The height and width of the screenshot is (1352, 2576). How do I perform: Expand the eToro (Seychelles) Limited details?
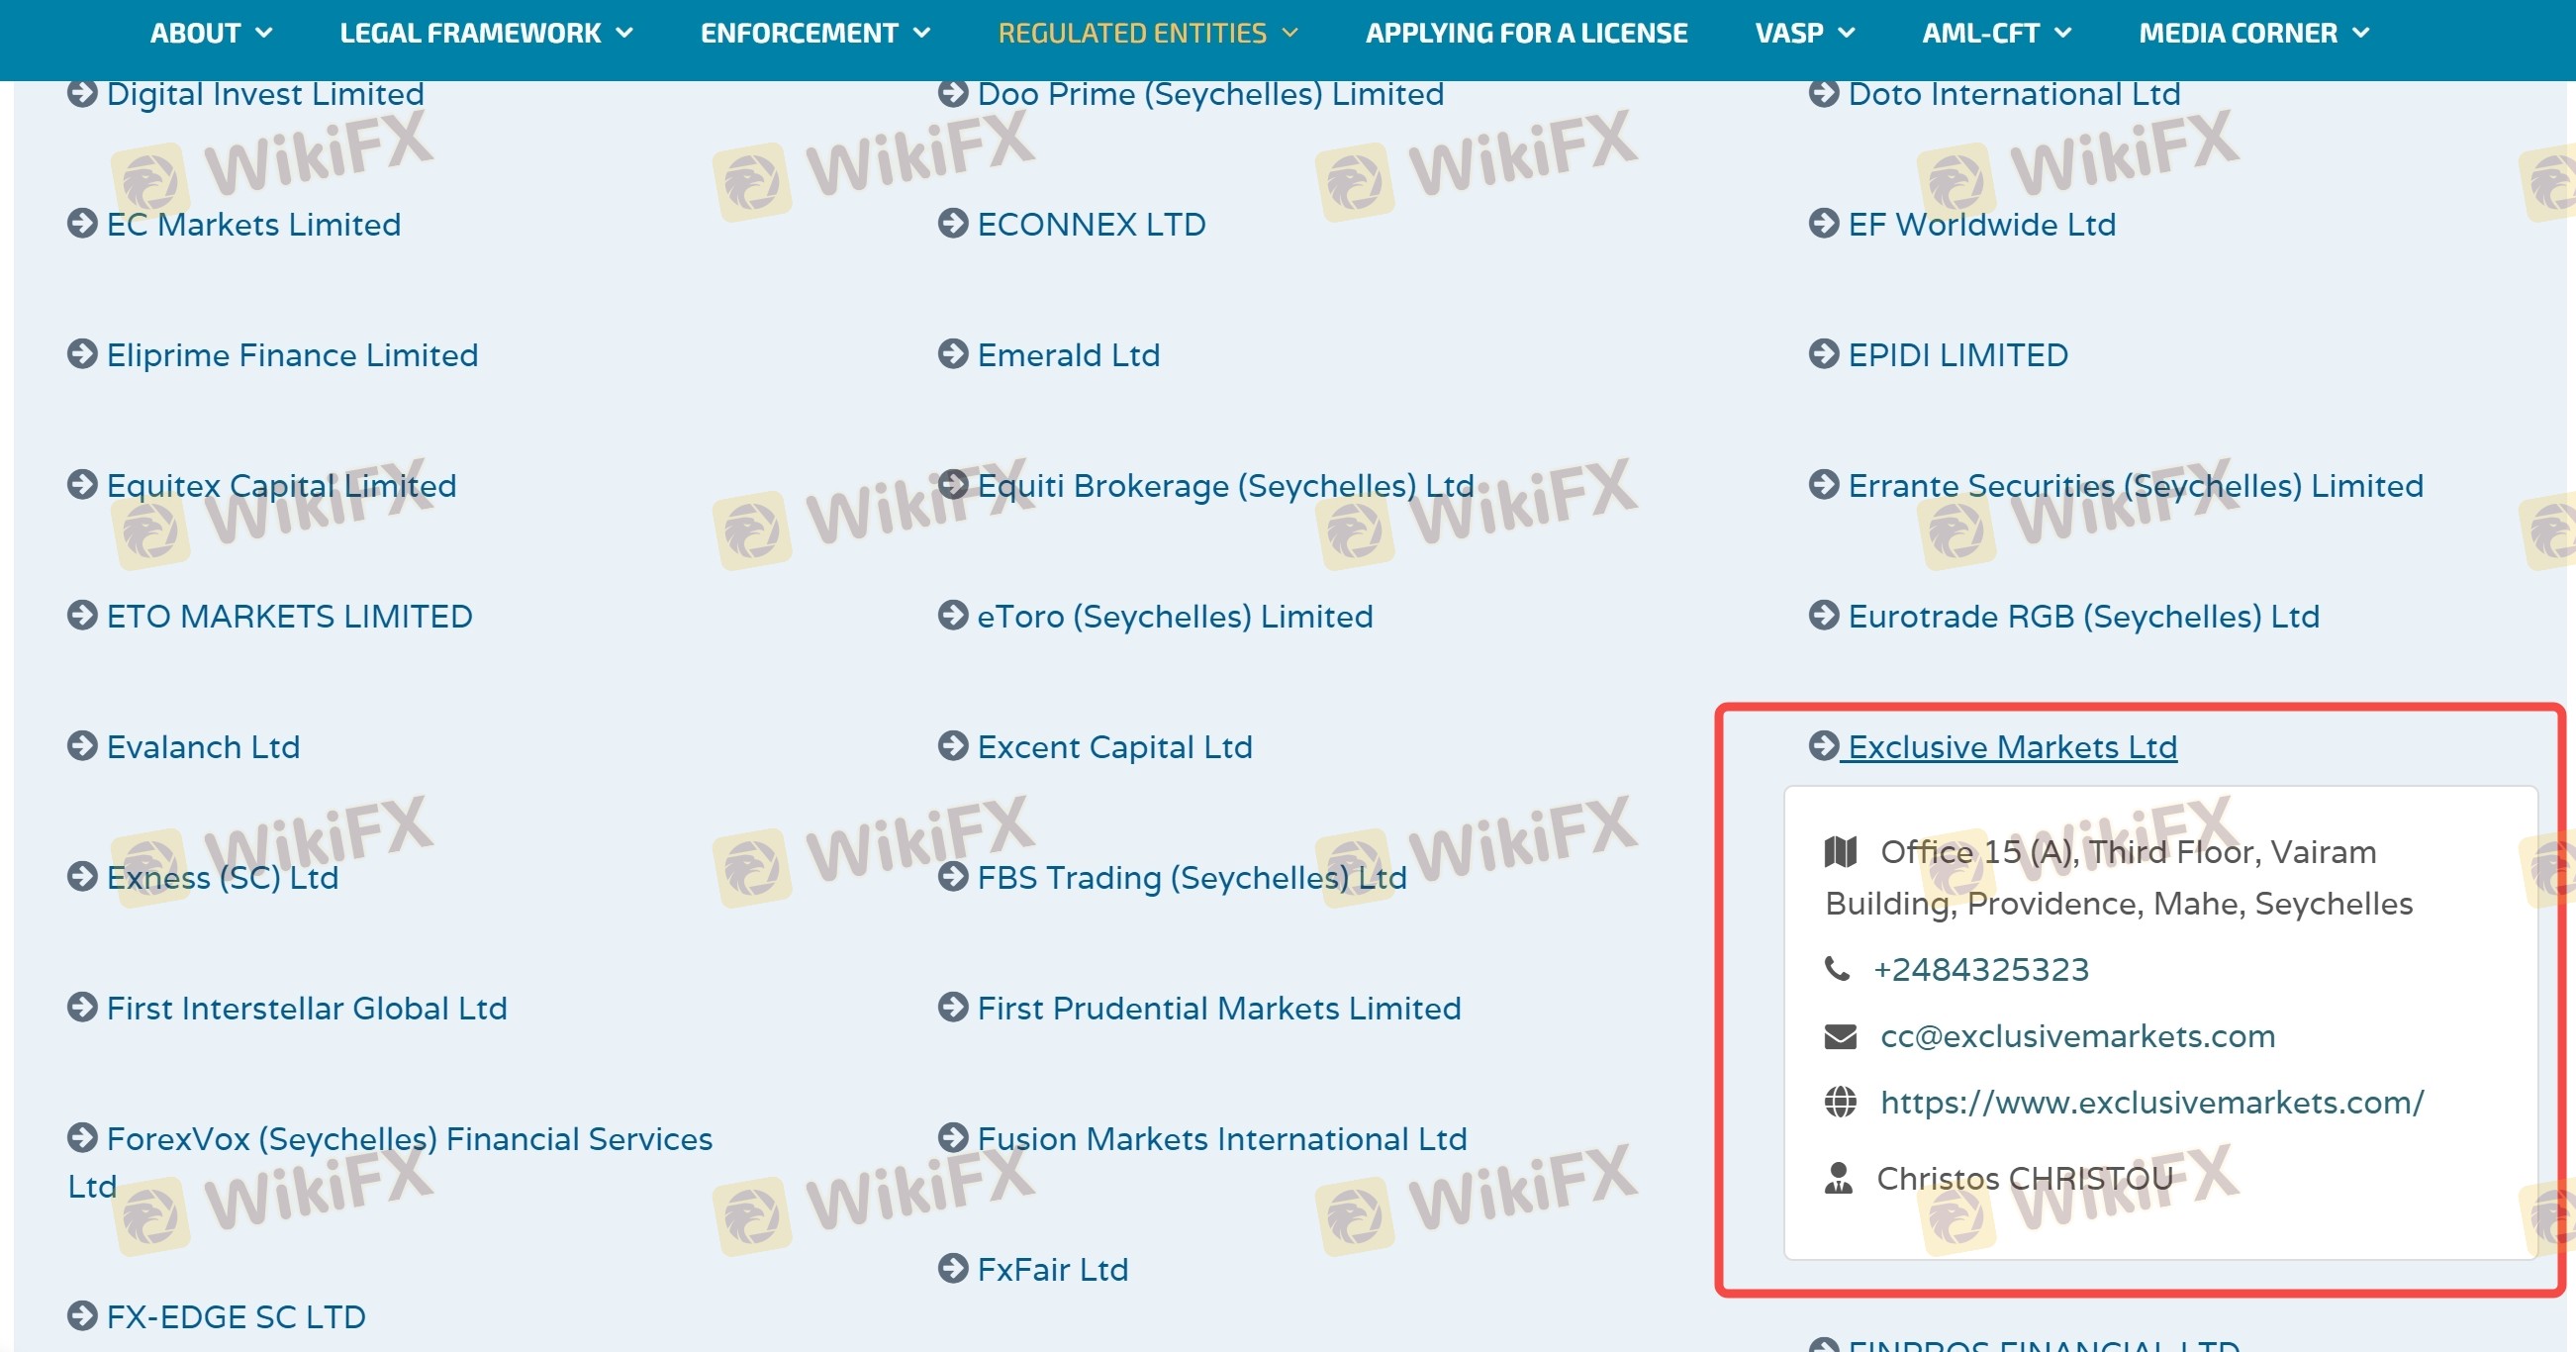pos(1174,617)
